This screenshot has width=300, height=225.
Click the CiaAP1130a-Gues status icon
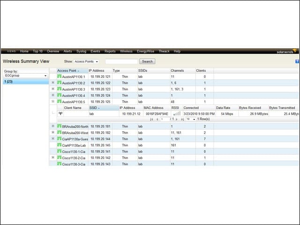pyautogui.click(x=60, y=139)
